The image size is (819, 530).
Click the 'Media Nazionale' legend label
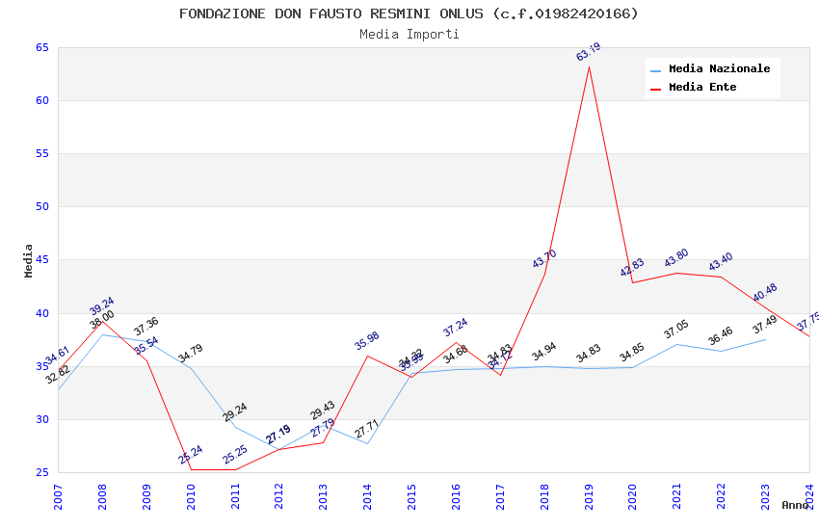click(719, 68)
